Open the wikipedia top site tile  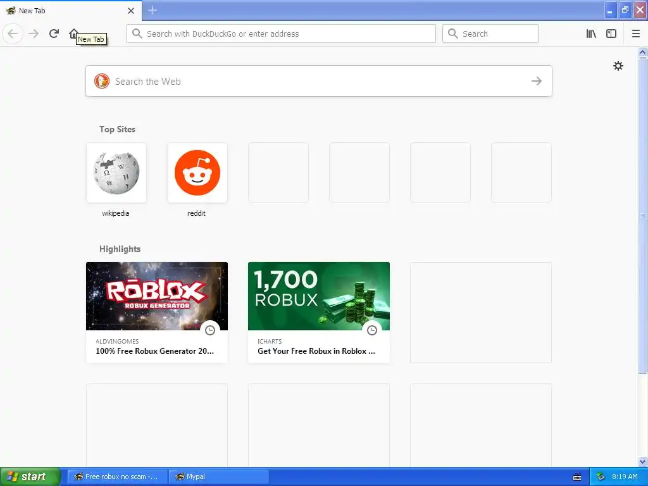coord(116,173)
